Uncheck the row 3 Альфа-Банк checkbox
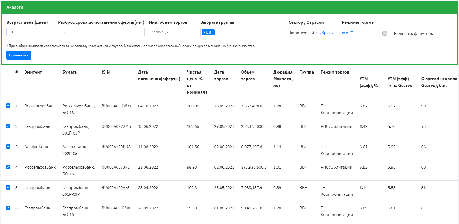Viewport: 459px width, 224px height. [x=8, y=147]
